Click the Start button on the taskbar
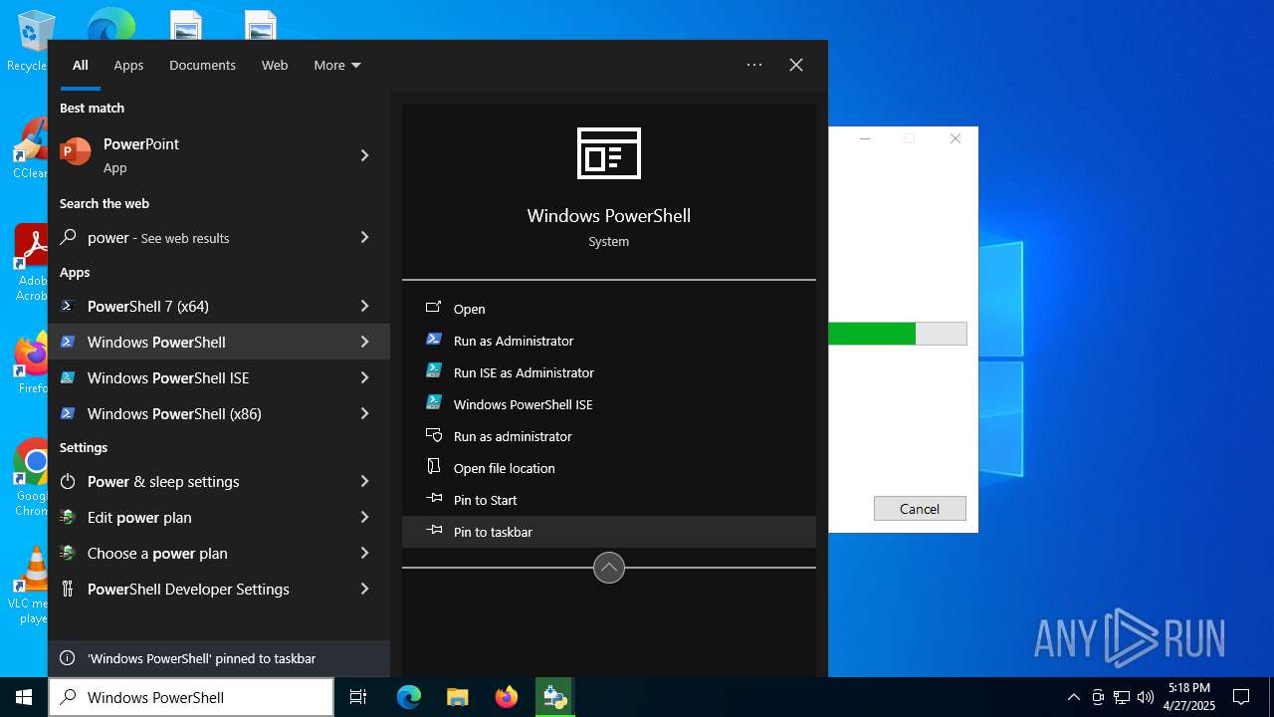The image size is (1274, 717). click(24, 697)
